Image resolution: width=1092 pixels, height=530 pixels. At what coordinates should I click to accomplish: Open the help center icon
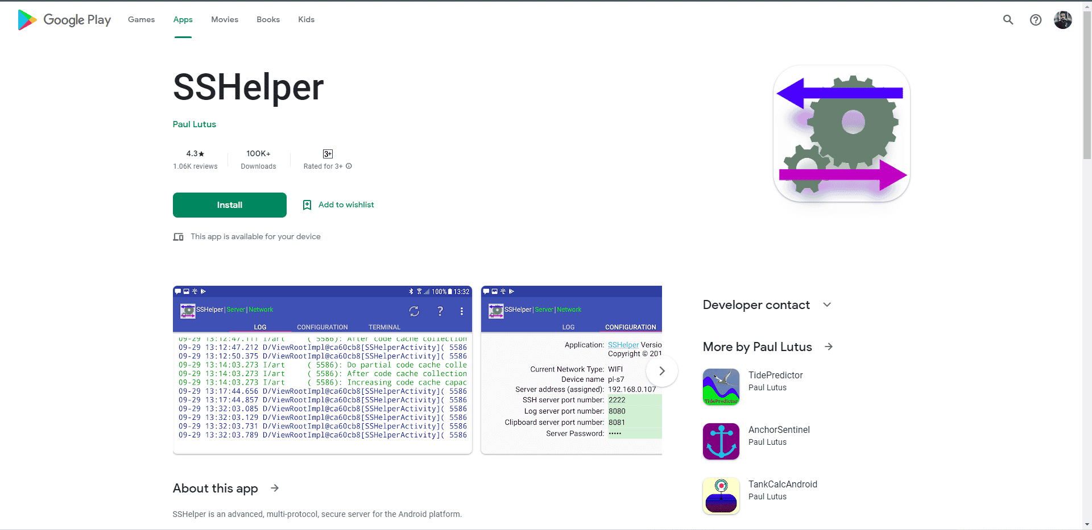1036,20
